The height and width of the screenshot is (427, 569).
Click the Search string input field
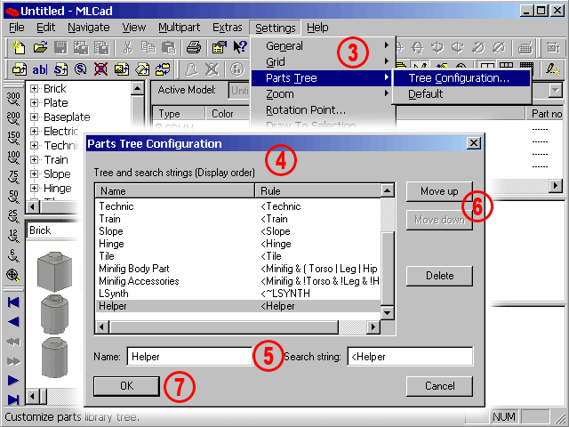410,357
